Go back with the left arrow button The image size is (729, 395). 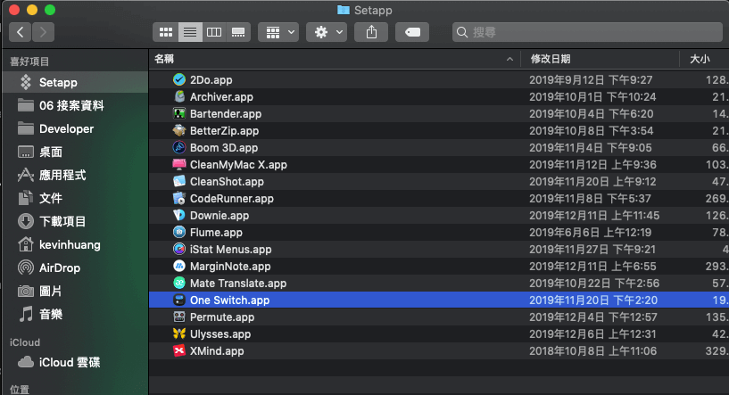(x=20, y=32)
